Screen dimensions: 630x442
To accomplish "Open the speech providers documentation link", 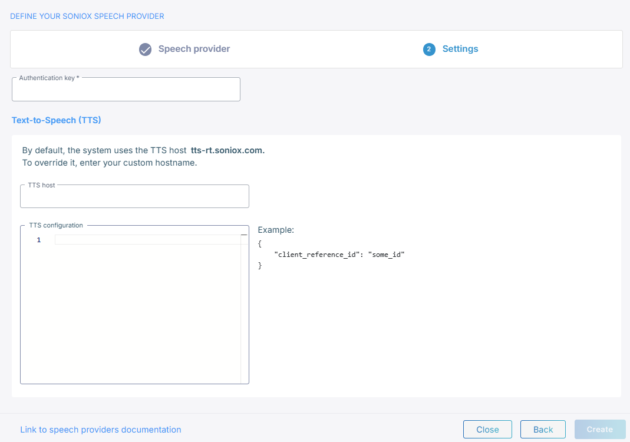I will point(100,430).
